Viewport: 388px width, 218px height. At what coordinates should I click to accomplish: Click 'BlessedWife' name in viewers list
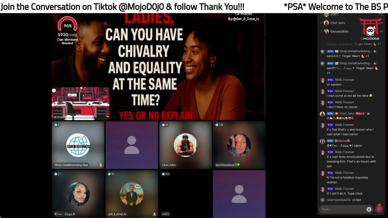(339, 31)
